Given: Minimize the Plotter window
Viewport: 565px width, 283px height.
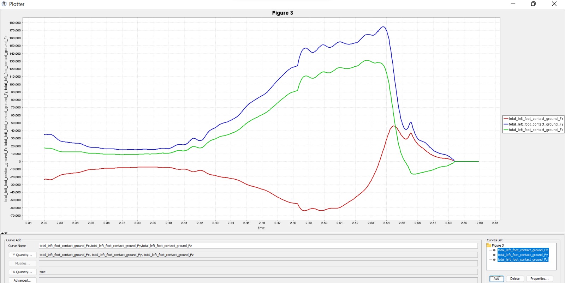Looking at the screenshot, I should click(x=513, y=4).
